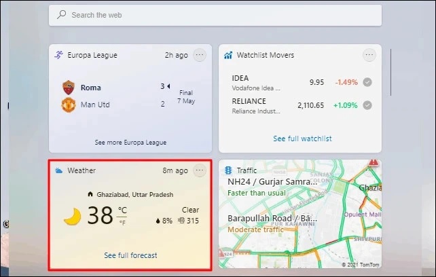Select the °C temperature unit
The image size is (436, 277).
point(122,210)
